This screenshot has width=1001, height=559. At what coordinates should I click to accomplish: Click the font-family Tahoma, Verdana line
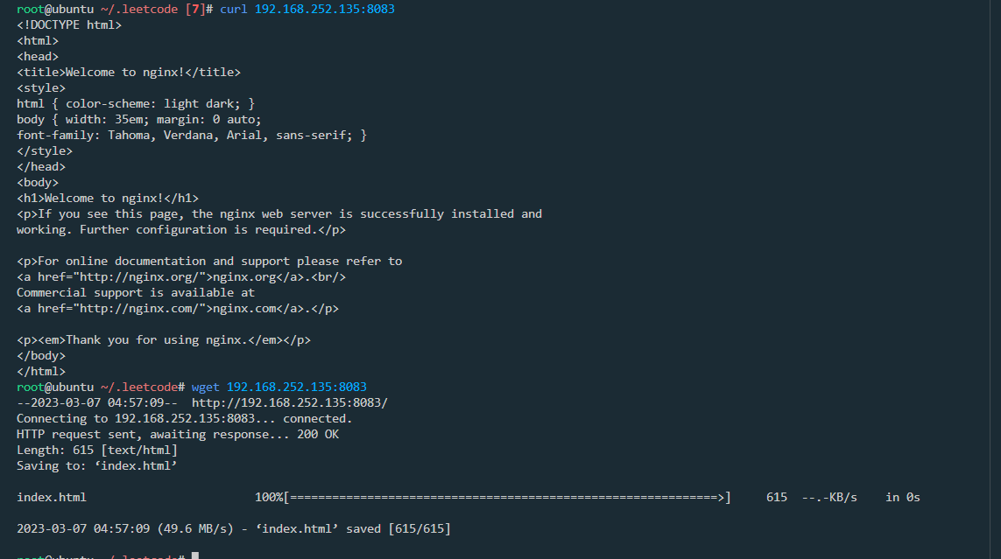point(192,135)
